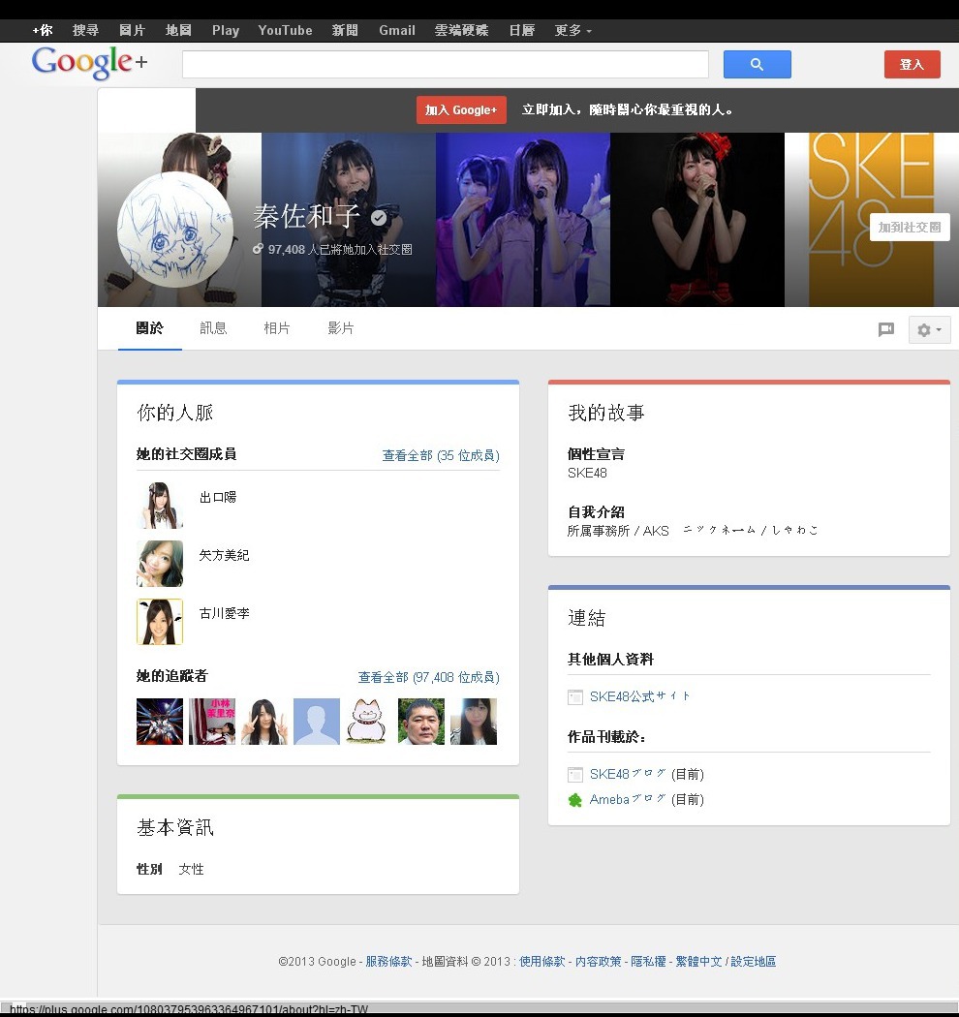Open 日曆 in the top bar
This screenshot has width=959, height=1017.
pos(522,30)
